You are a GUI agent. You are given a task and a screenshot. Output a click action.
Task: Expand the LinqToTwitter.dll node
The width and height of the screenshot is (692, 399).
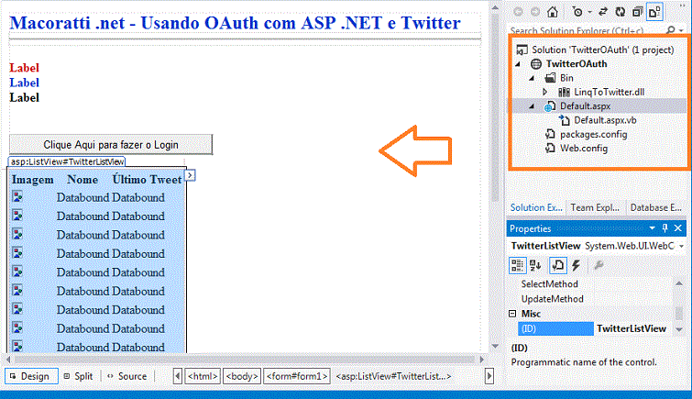click(x=545, y=92)
